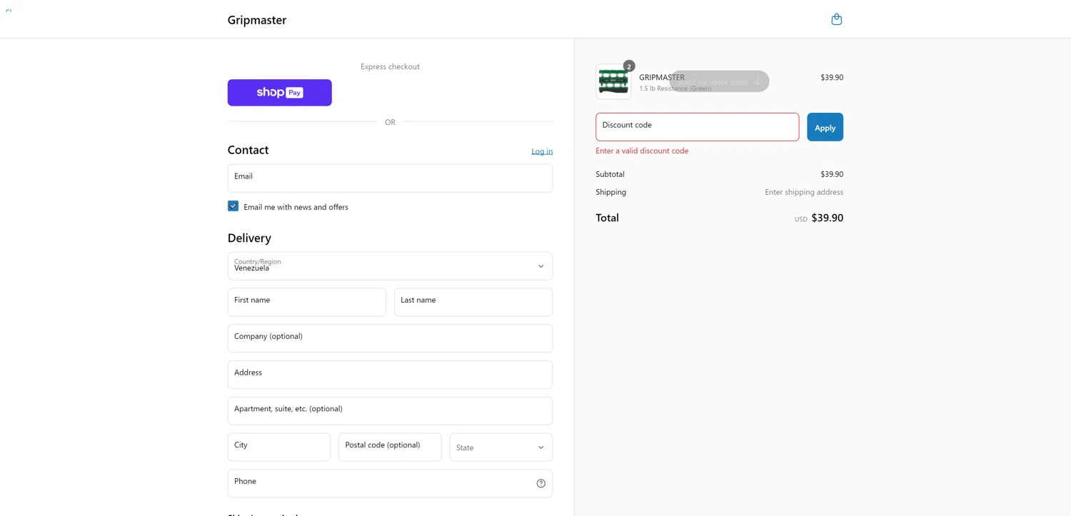Click the Gripmaster store name header

click(257, 20)
